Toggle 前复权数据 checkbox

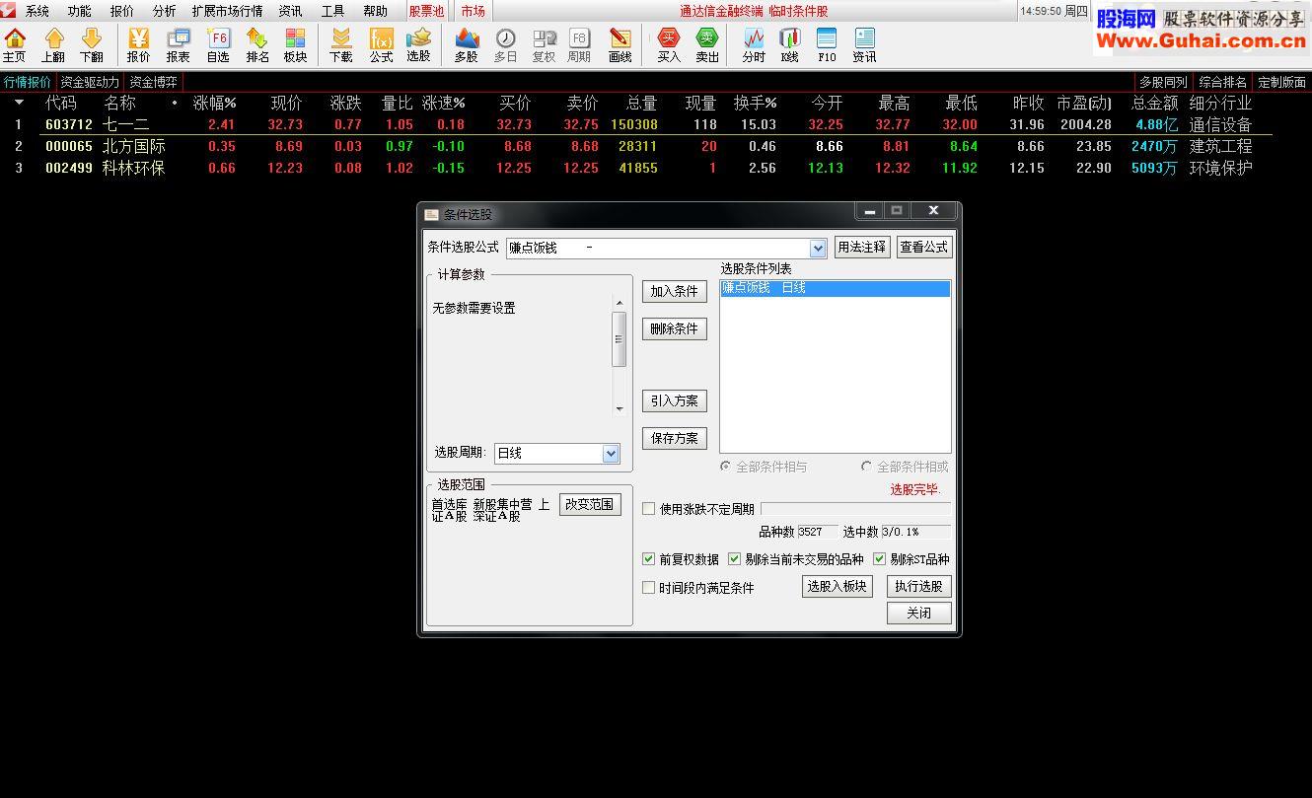click(x=649, y=559)
